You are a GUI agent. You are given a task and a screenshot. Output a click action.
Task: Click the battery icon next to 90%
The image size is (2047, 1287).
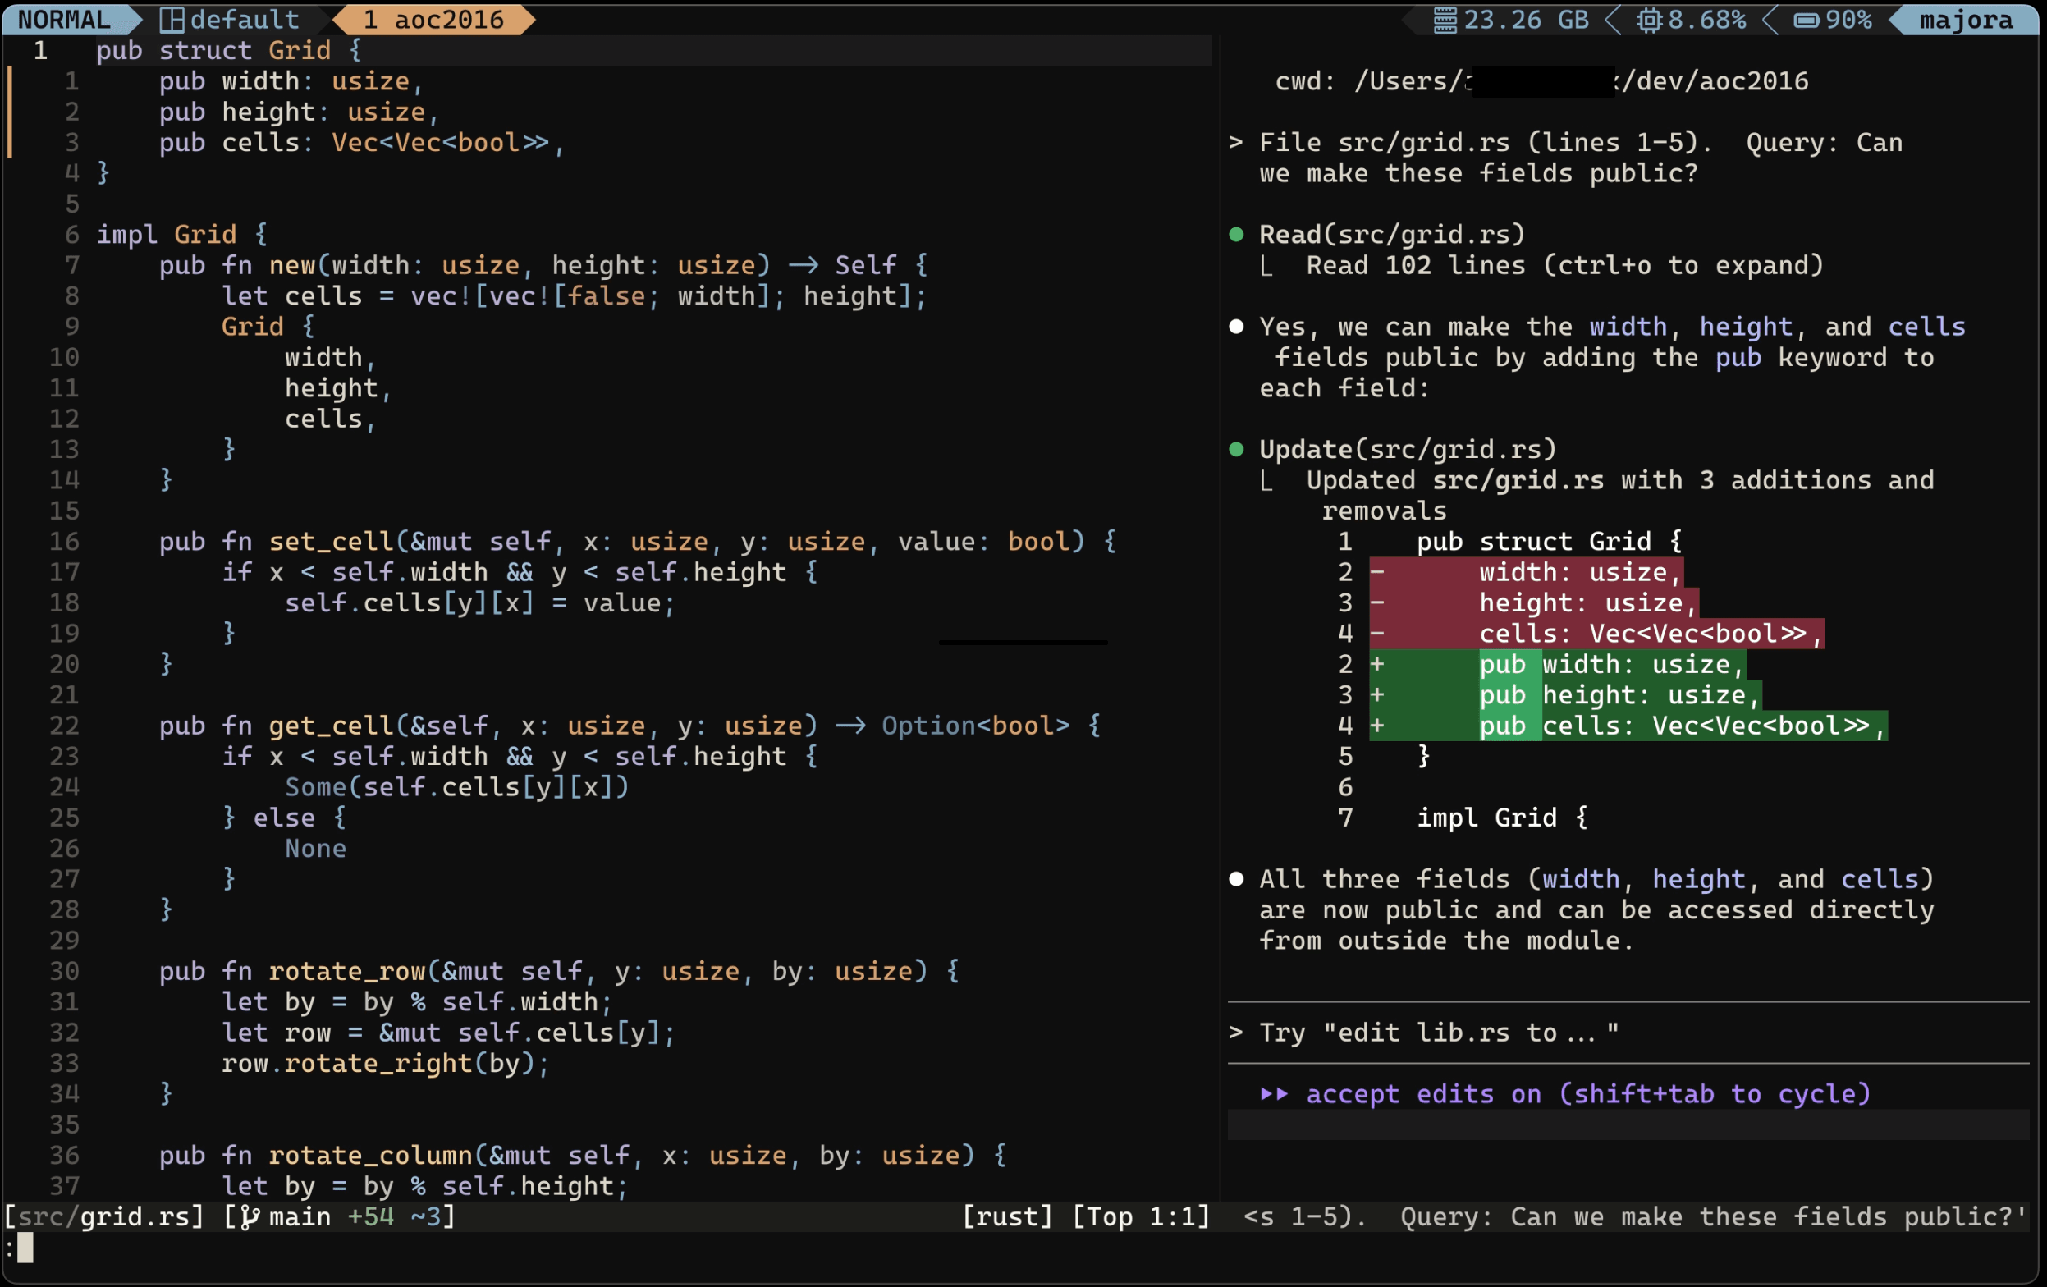[x=1806, y=20]
